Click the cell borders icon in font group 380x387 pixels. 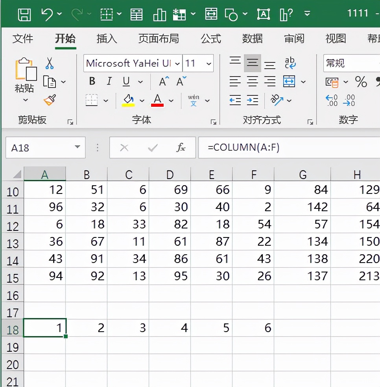[x=92, y=100]
